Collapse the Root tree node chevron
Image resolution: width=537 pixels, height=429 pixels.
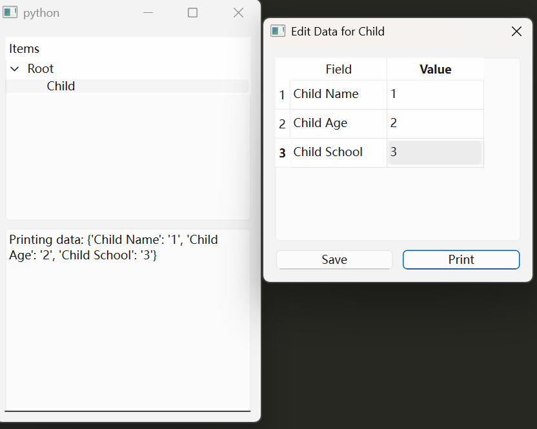14,69
